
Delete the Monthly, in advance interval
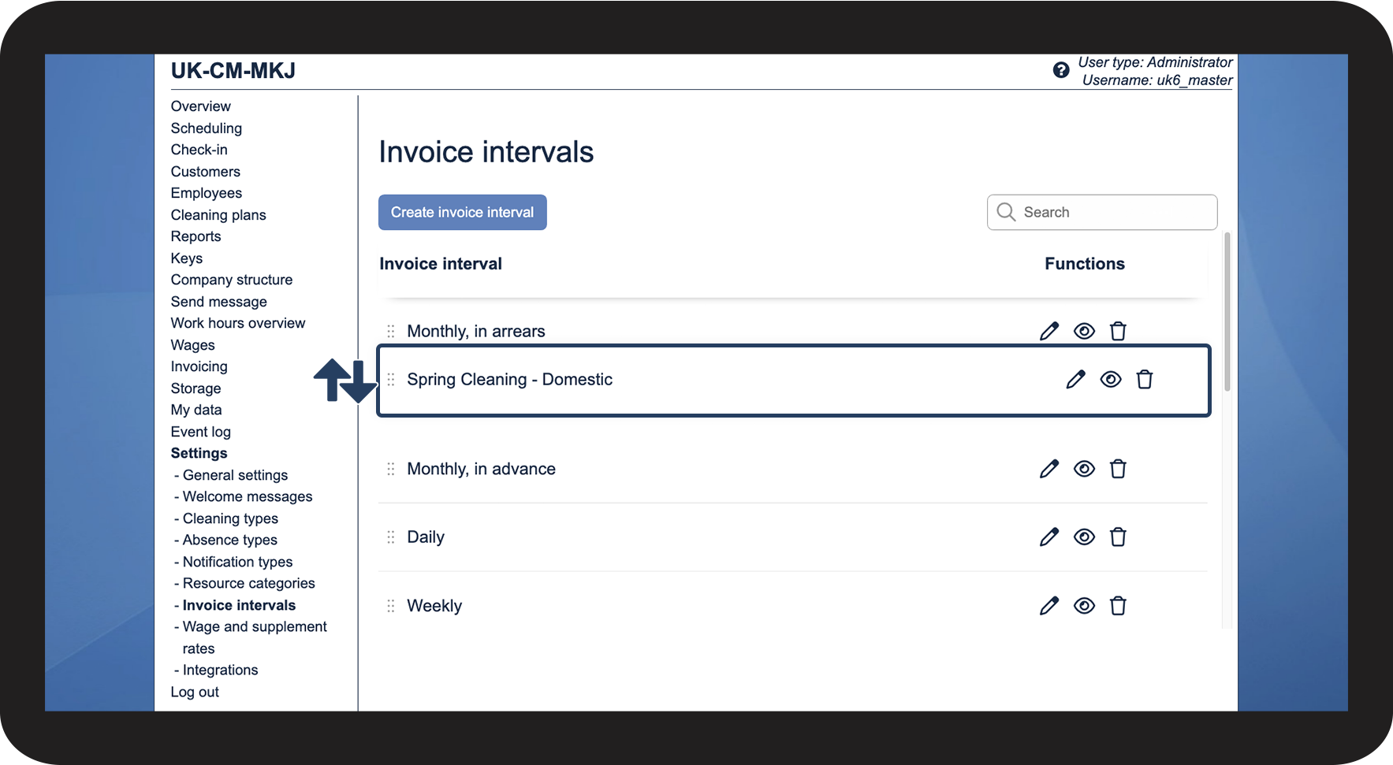click(x=1118, y=470)
